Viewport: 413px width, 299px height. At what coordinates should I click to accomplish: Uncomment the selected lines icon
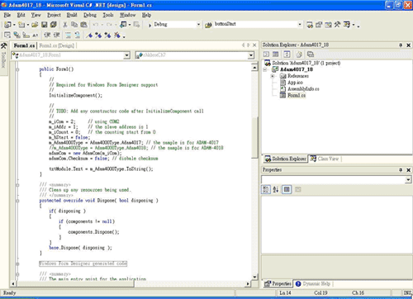tap(78, 35)
